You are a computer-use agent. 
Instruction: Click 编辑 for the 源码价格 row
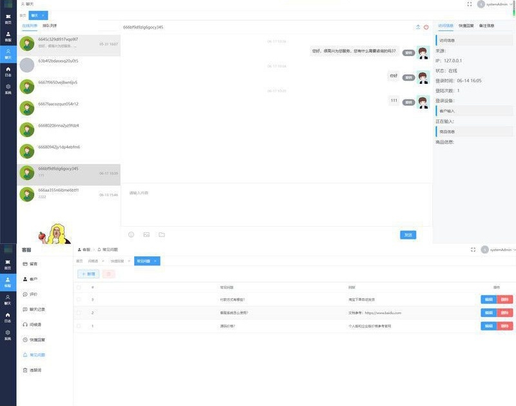pyautogui.click(x=488, y=326)
